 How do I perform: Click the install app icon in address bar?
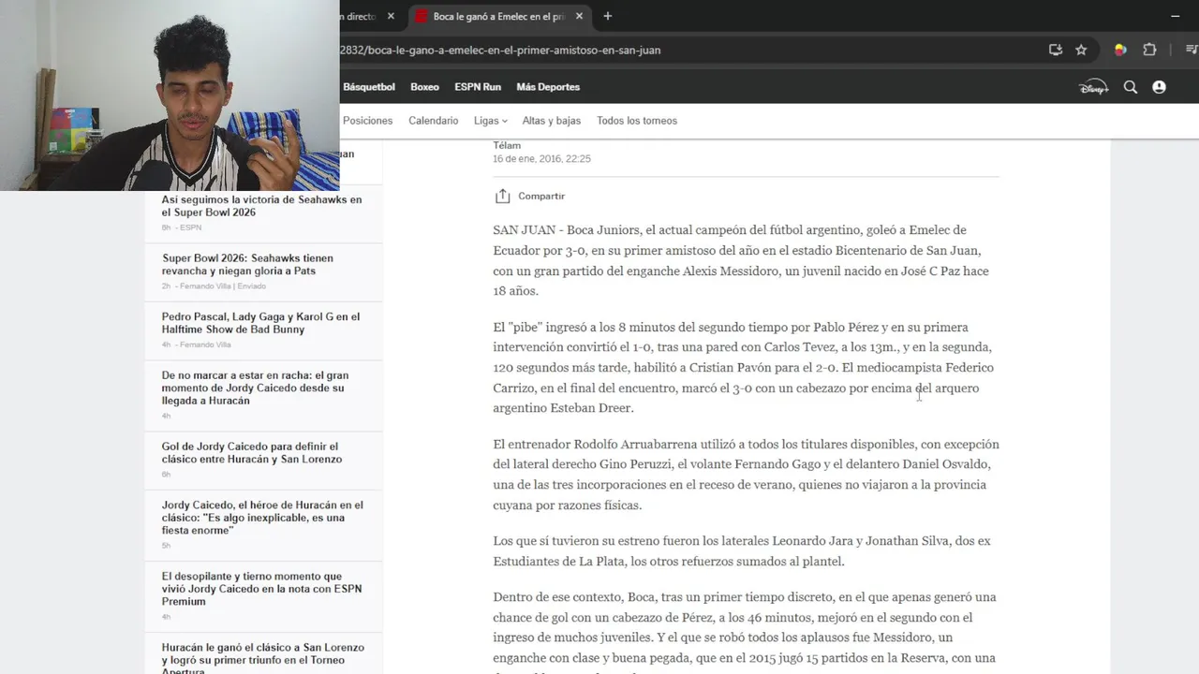(x=1056, y=50)
